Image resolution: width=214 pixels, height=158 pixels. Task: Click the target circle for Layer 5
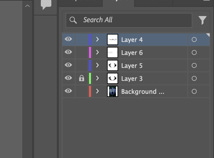click(x=194, y=66)
